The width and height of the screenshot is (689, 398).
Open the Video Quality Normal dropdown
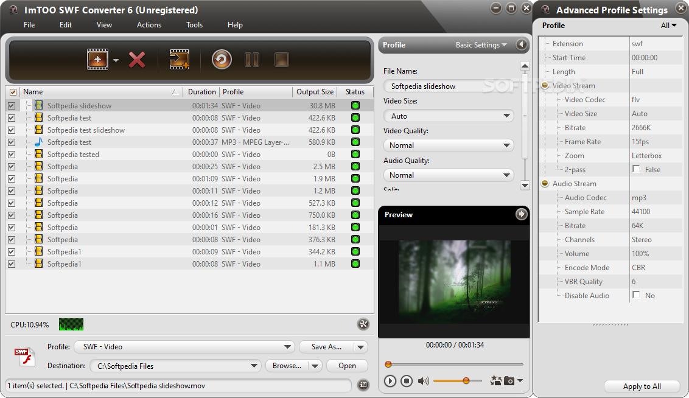pos(448,145)
